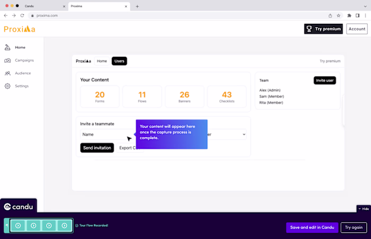Click the Candu logo tab

point(19,207)
